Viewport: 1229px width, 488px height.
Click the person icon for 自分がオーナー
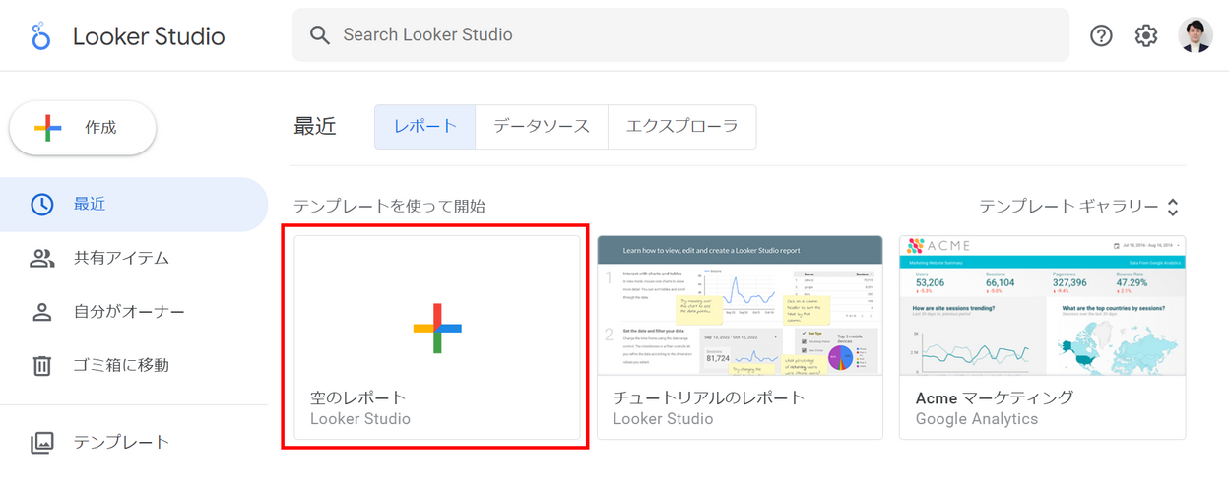coord(41,312)
